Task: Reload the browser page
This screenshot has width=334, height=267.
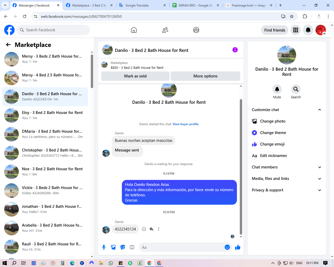Action: (25, 16)
